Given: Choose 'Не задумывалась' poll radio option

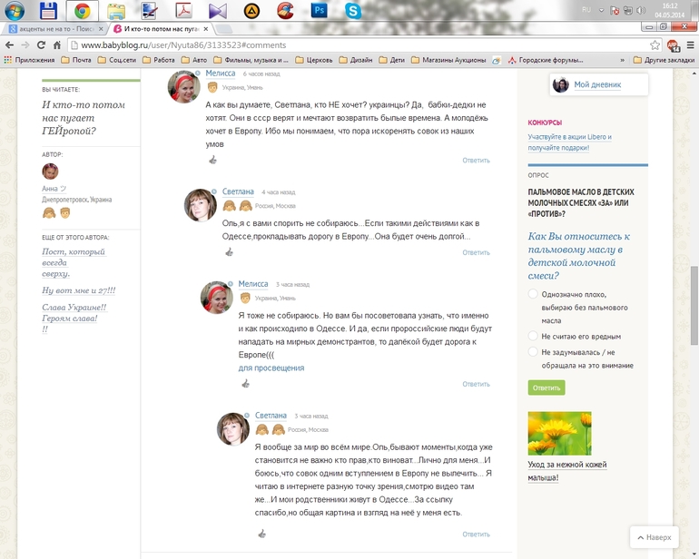Looking at the screenshot, I should (x=533, y=352).
